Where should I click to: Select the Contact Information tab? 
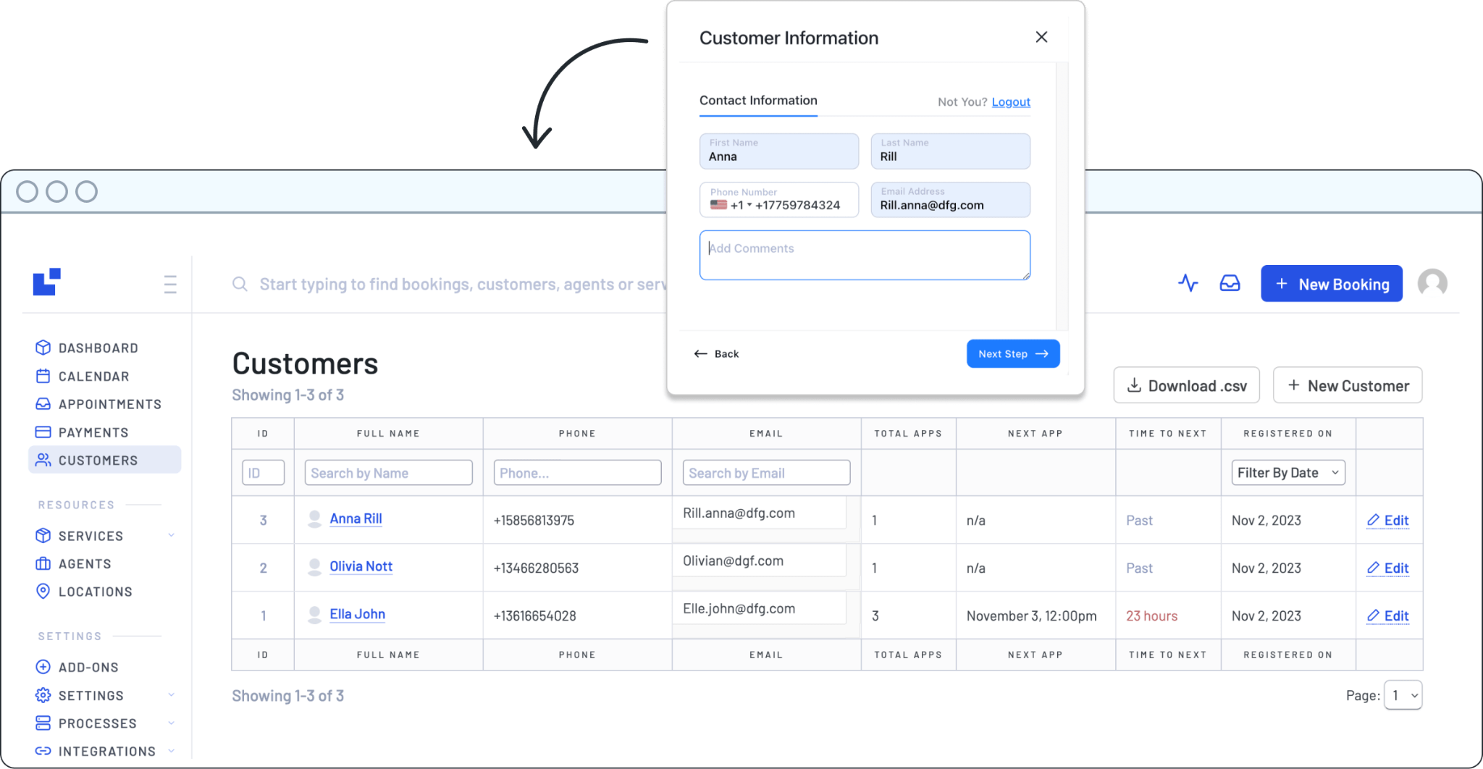pyautogui.click(x=758, y=101)
